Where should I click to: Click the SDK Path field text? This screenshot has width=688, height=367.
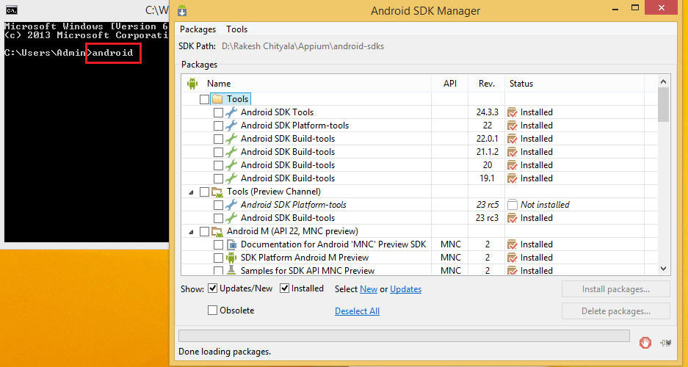[x=303, y=46]
